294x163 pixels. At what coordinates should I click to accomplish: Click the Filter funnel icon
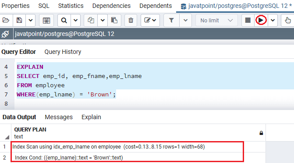[171, 20]
